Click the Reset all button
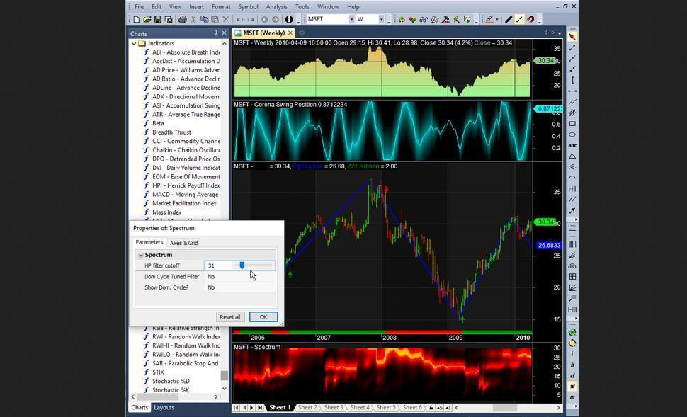Viewport: 687px width, 417px height. 230,317
